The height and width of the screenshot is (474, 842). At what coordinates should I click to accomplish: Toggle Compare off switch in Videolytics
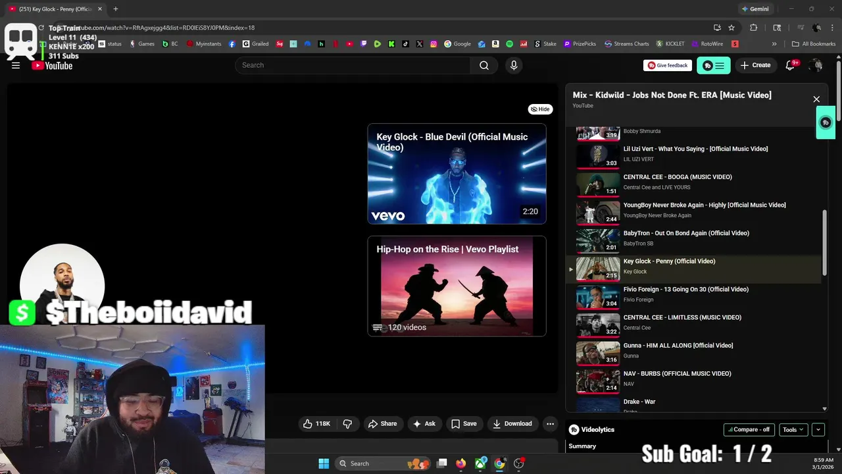pyautogui.click(x=749, y=430)
